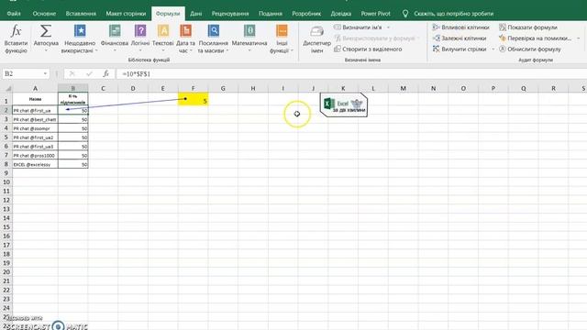Open the Lookup and Reference functions icon
Image resolution: width=587 pixels, height=330 pixels.
point(214,31)
